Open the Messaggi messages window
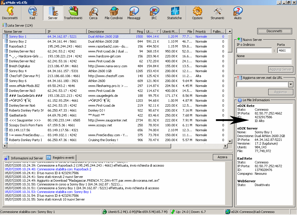The height and width of the screenshot is (215, 297). point(133,13)
